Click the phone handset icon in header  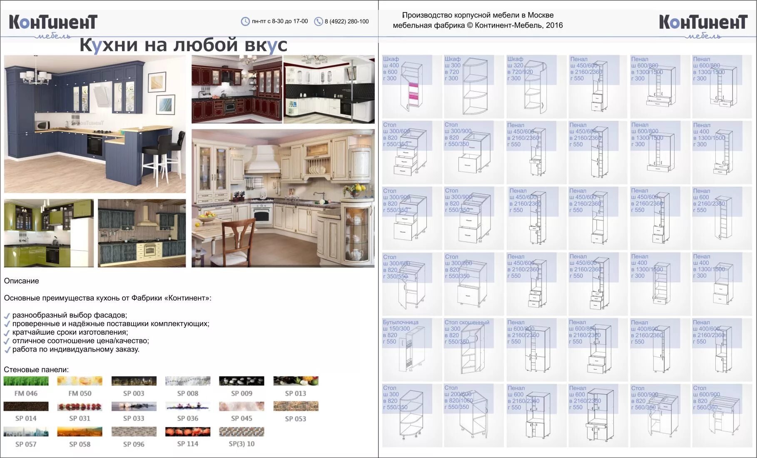click(319, 21)
